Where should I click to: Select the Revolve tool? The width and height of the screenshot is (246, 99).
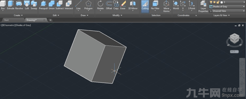pos(19,5)
